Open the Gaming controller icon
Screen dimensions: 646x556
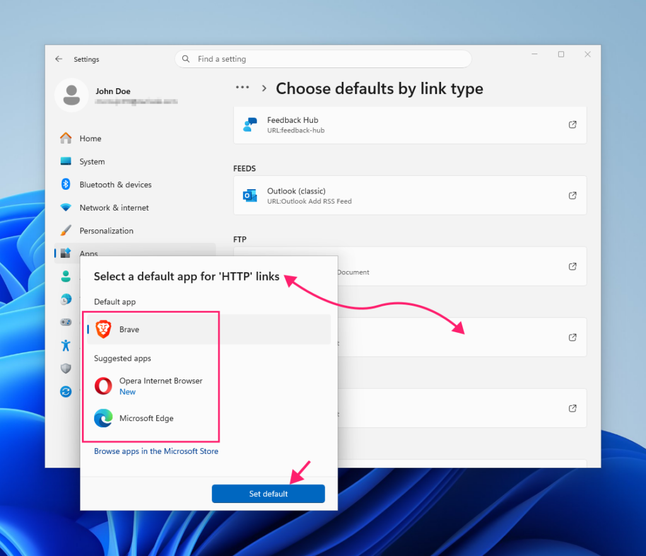66,322
